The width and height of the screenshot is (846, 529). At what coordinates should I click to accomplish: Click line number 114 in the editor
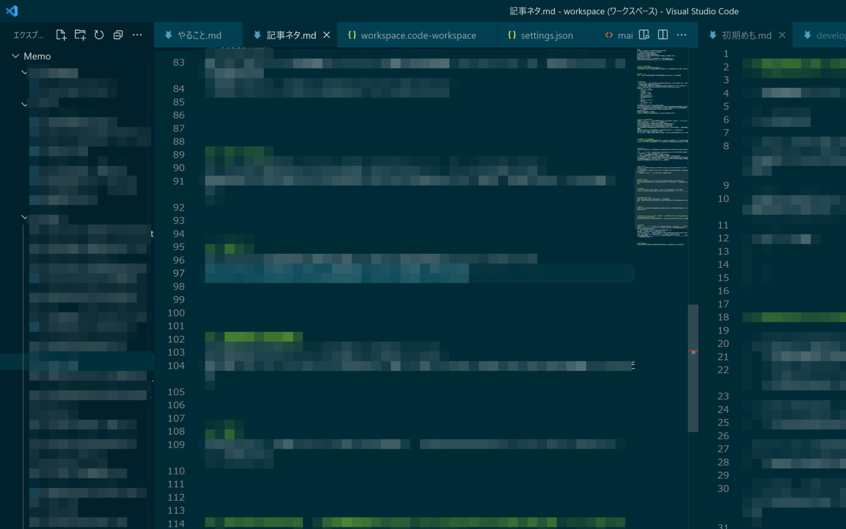[x=176, y=524]
